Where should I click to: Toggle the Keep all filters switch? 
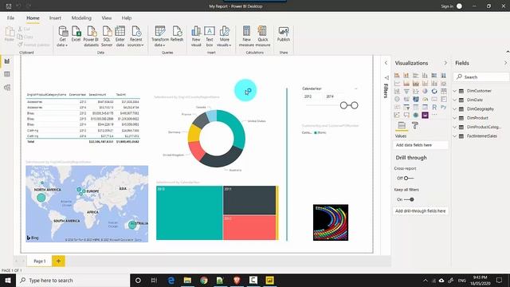[409, 199]
